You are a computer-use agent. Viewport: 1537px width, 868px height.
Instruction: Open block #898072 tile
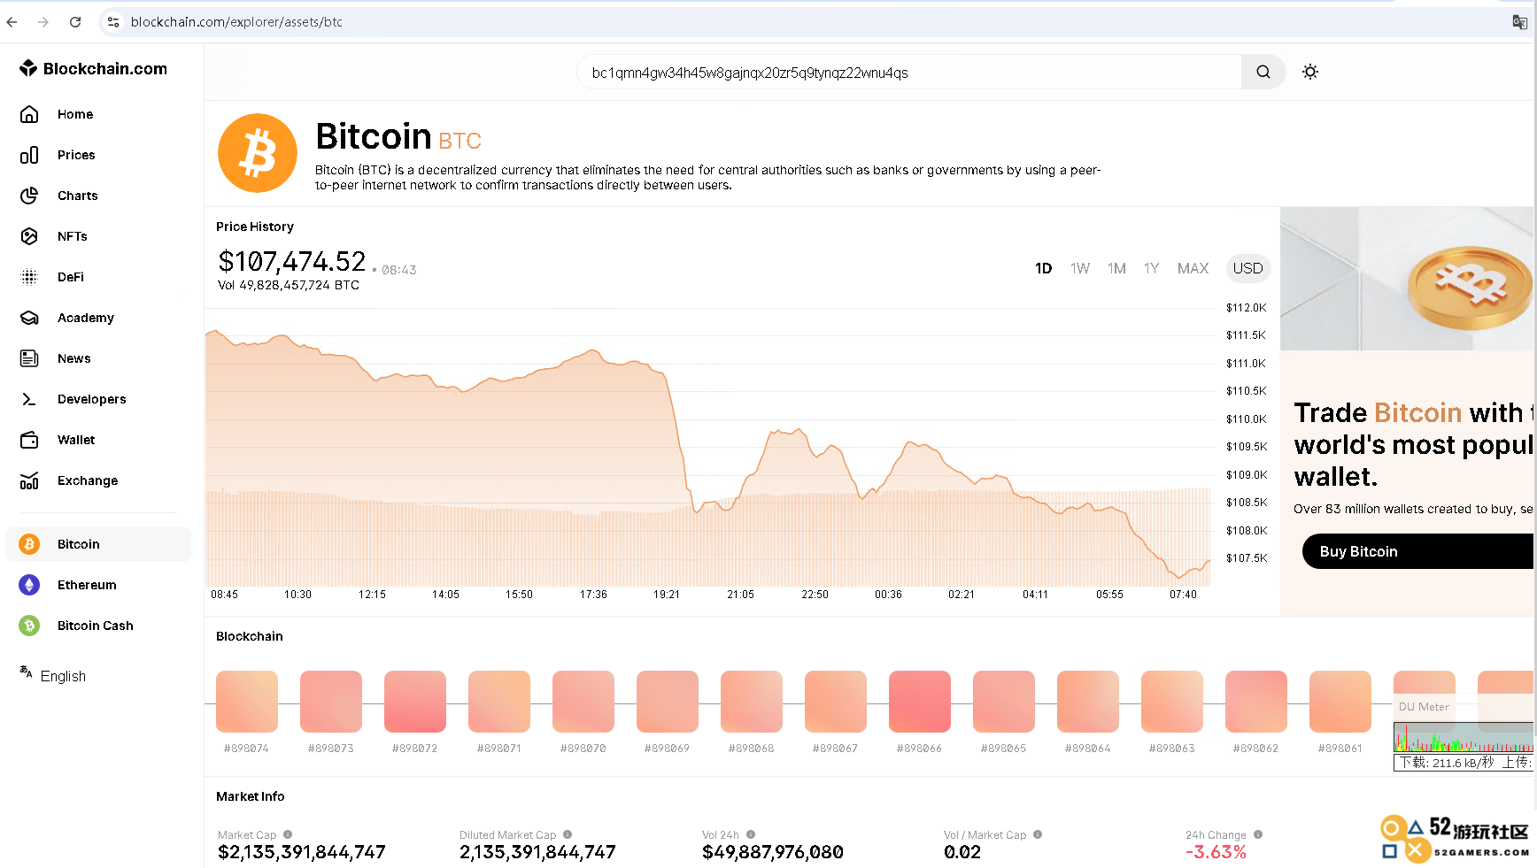pyautogui.click(x=415, y=702)
